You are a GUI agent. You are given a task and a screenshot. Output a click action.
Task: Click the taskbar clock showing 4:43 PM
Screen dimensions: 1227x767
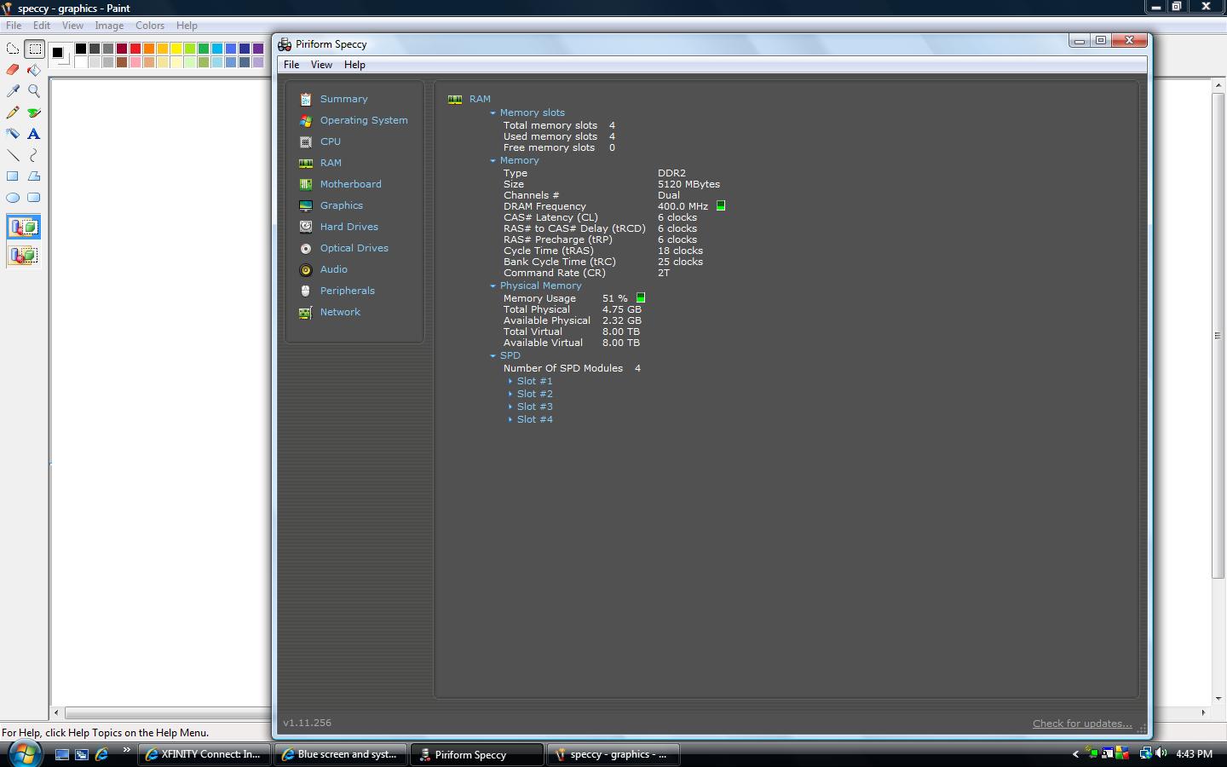(1194, 754)
